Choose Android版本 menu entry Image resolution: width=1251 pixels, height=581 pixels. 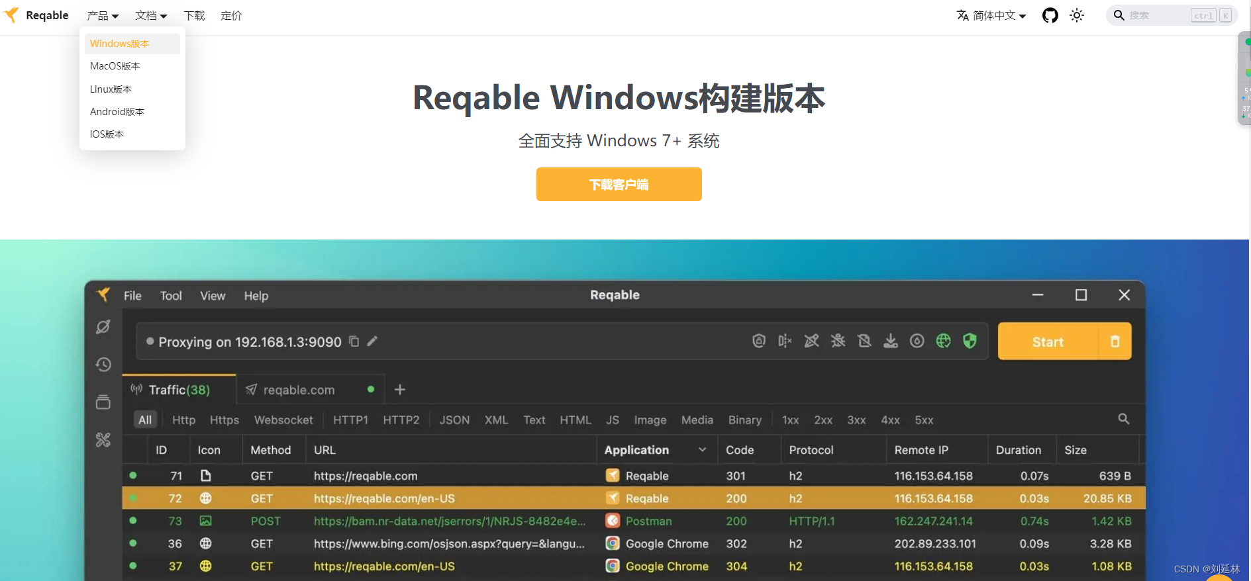pos(132,112)
